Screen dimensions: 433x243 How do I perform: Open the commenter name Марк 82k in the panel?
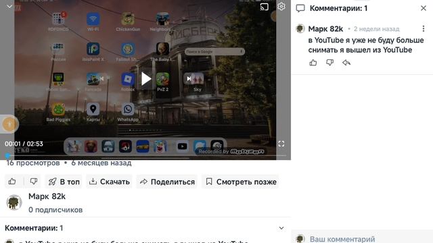[325, 28]
